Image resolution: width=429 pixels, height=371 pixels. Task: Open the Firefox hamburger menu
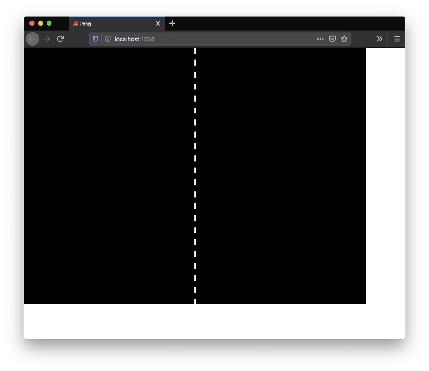tap(397, 39)
